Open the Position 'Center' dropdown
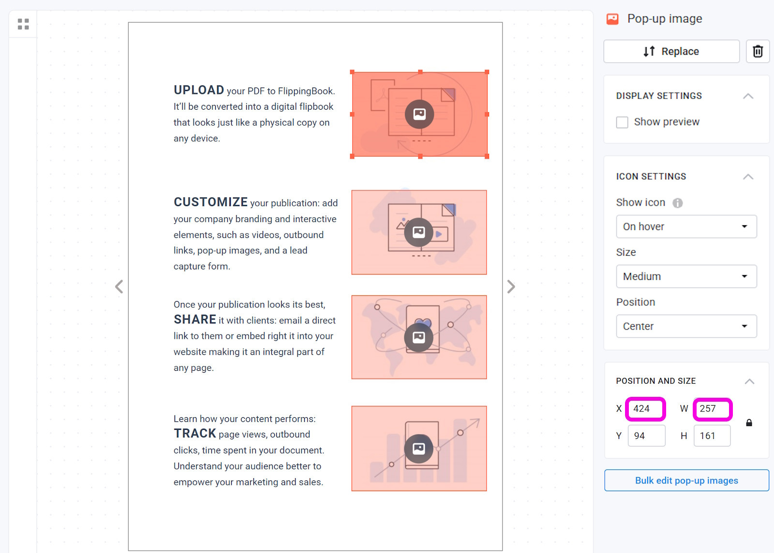This screenshot has width=774, height=553. tap(686, 326)
